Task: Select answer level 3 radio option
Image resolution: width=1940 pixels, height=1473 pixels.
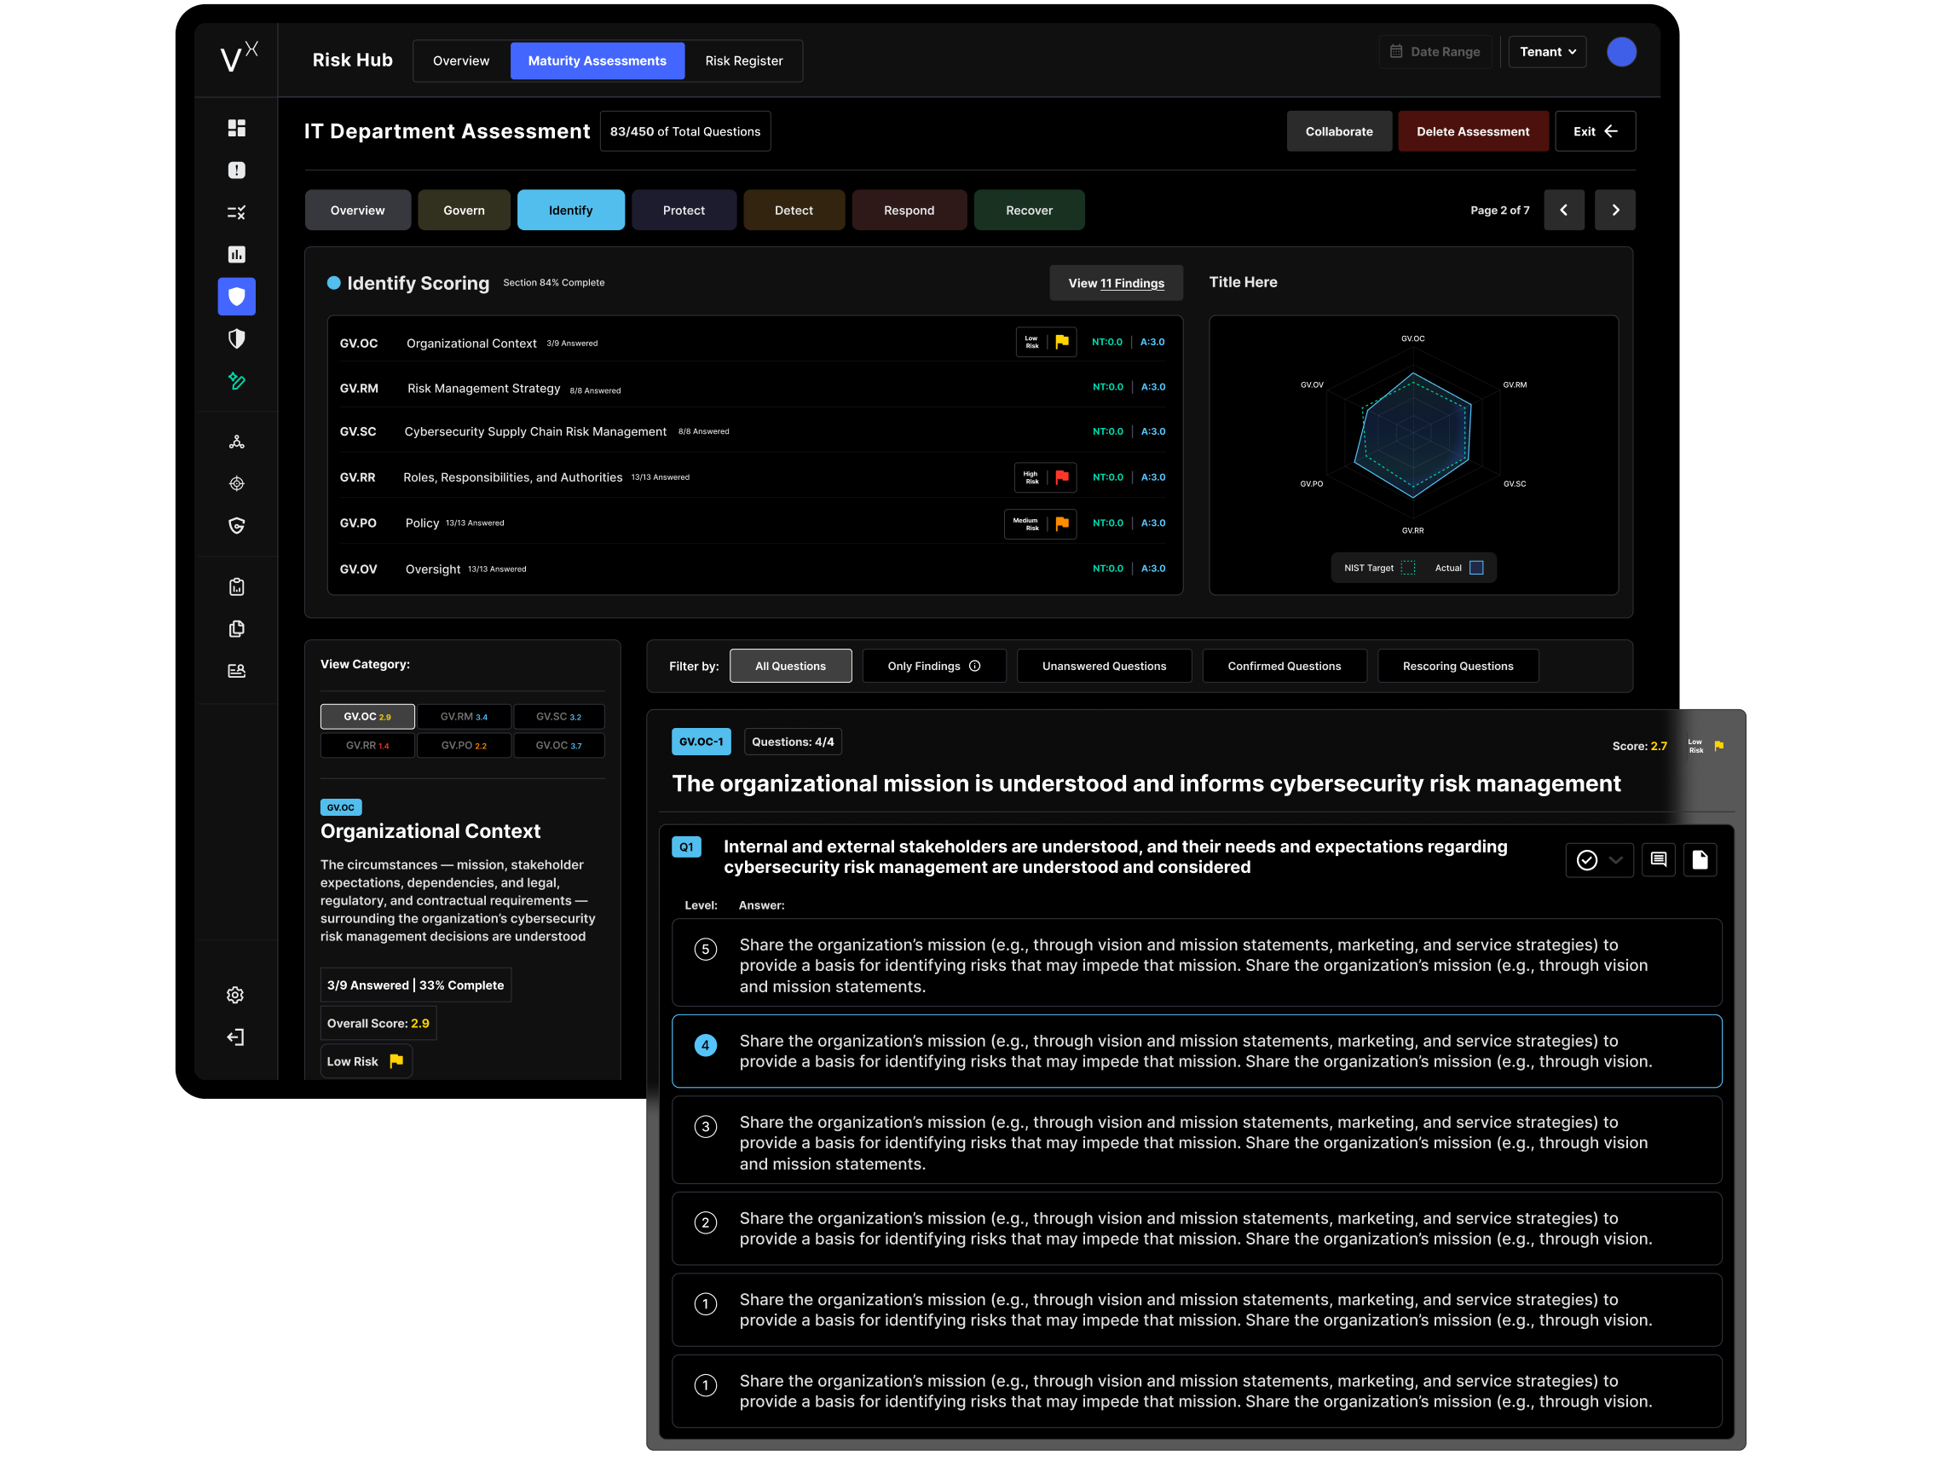Action: (x=705, y=1126)
